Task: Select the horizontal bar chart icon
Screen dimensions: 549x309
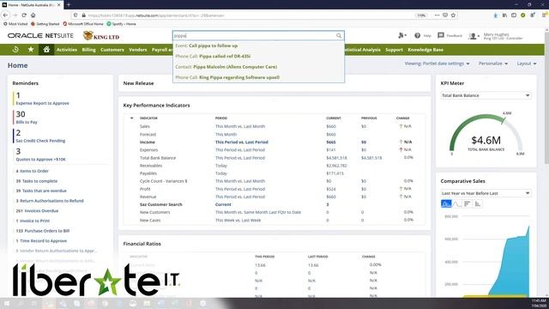Action: coord(467,204)
